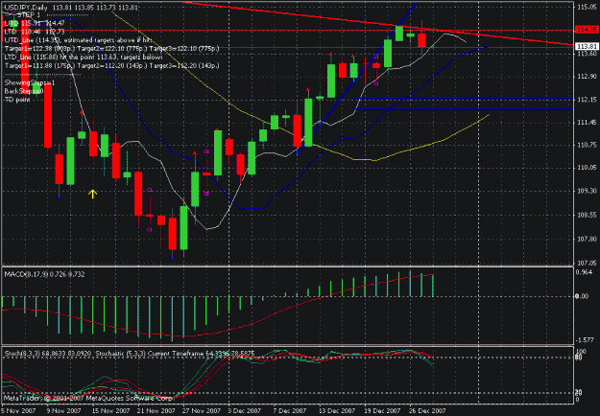600x416 pixels.
Task: Select the LTD_Line (115.88) targets below text
Action: coord(84,58)
